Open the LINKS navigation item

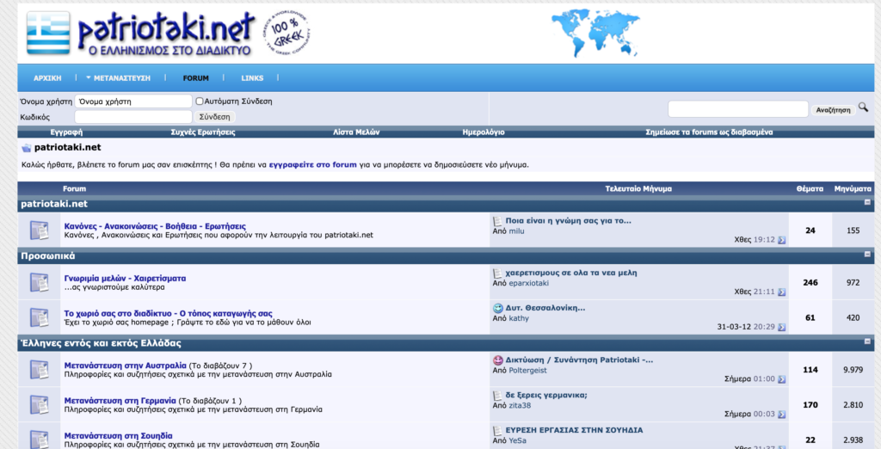[x=252, y=77]
